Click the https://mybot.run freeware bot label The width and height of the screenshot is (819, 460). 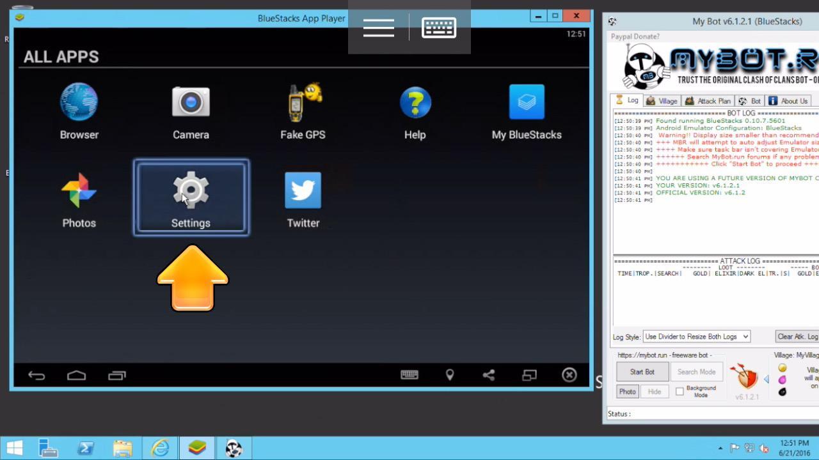tap(664, 355)
